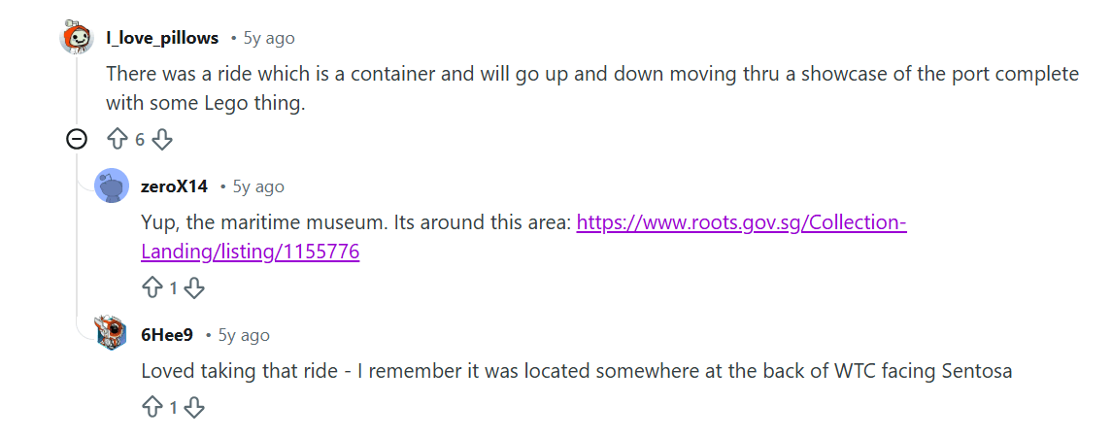Open zeroX14's username profile link
This screenshot has width=1112, height=438.
pos(174,186)
